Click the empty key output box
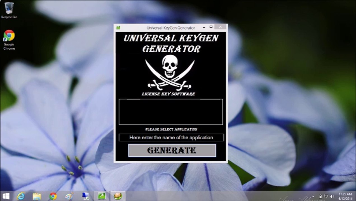356x201 pixels. pos(171,112)
